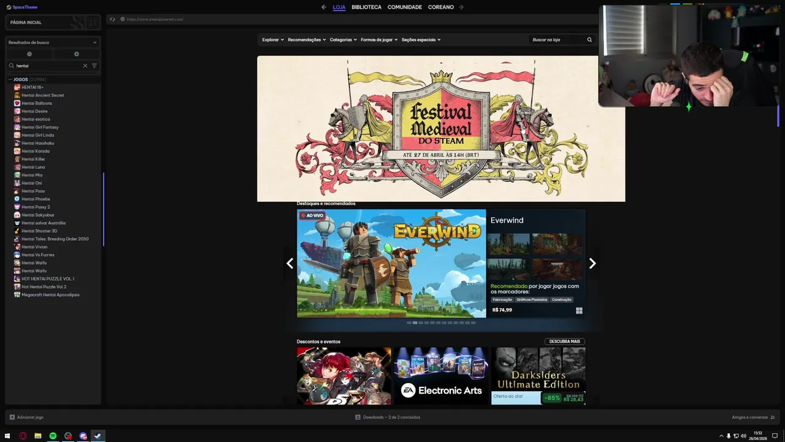Open the taskbar volume icon
Viewport: 785px width, 442px height.
[x=743, y=436]
